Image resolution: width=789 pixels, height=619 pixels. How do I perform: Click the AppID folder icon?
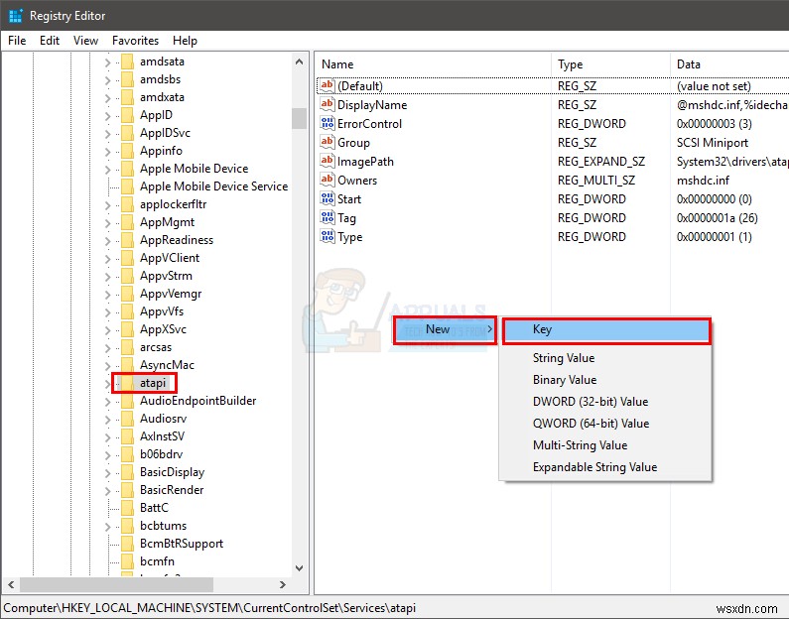pos(127,115)
